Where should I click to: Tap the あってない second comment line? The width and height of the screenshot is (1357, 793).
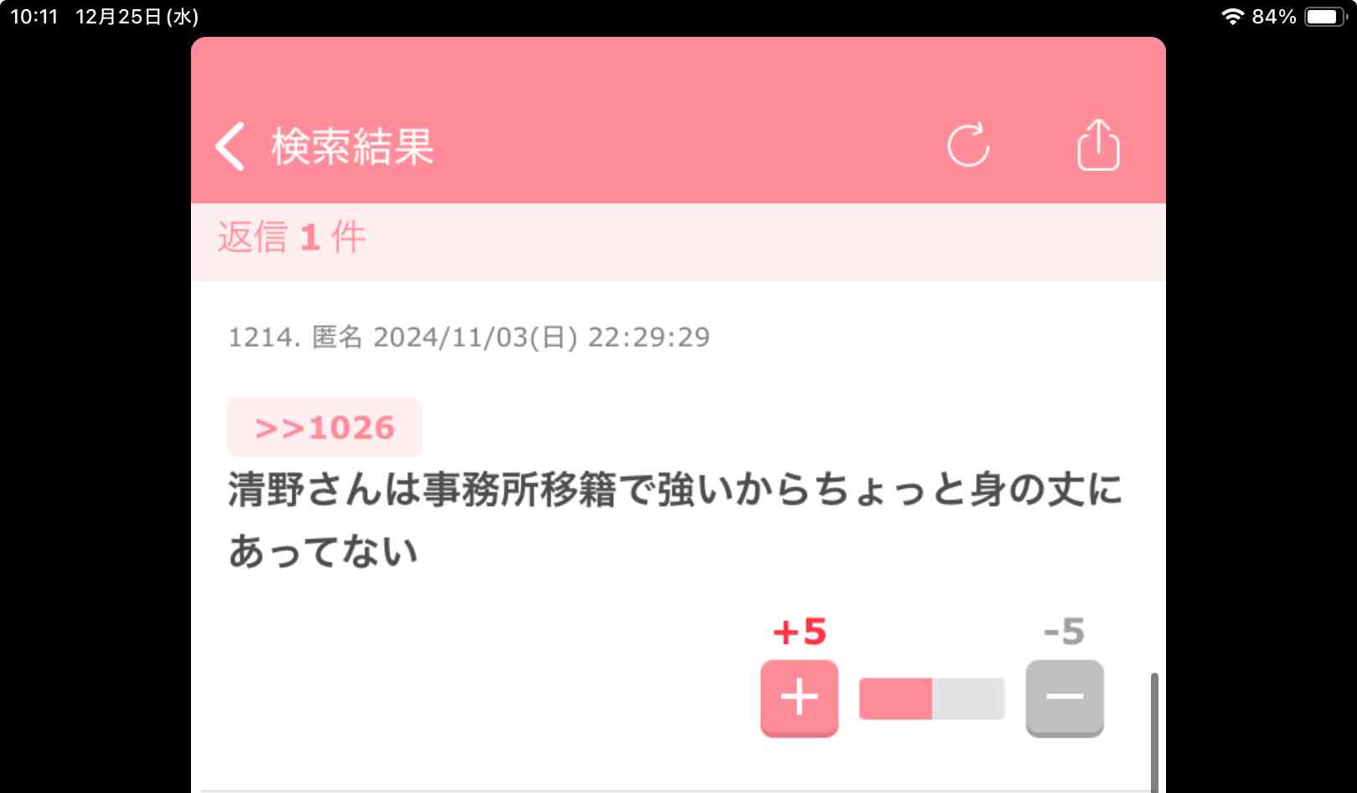pos(323,551)
